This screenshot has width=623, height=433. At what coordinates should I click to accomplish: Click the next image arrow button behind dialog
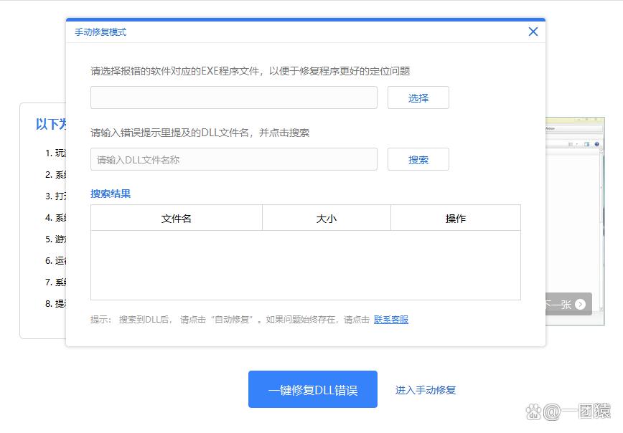coord(580,305)
